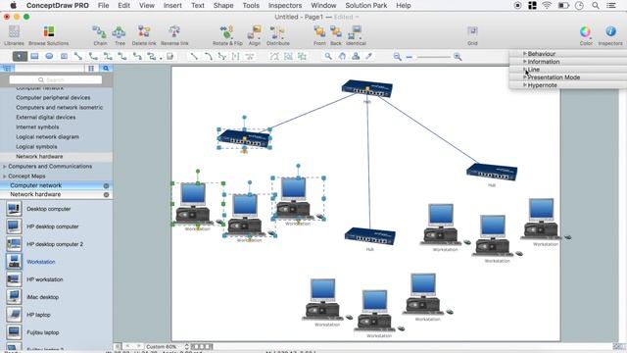Screen dimensions: 627x353
Task: Select the iMac desktop shape
Action: pos(32,297)
